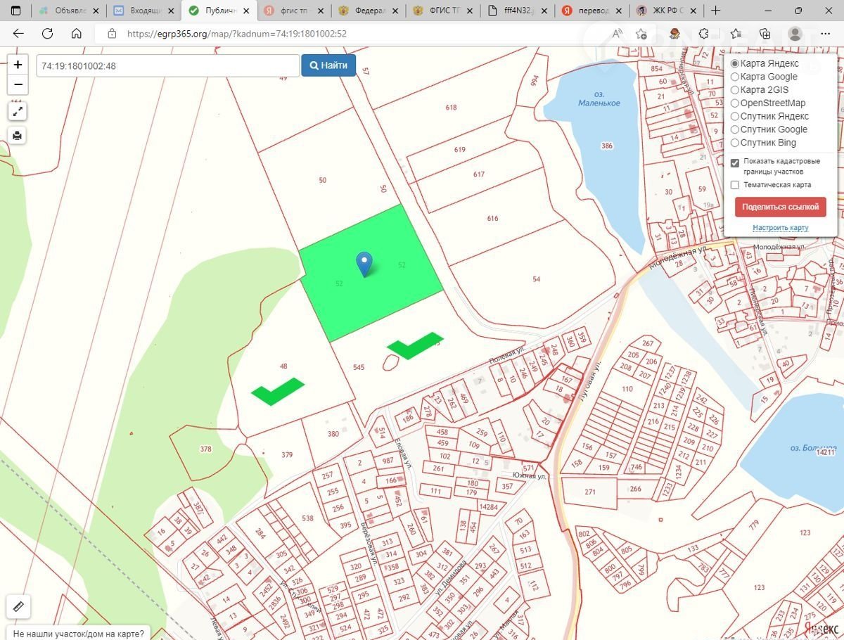Viewport: 844px width, 640px height.
Task: Add this page to browser favorites
Action: (x=641, y=34)
